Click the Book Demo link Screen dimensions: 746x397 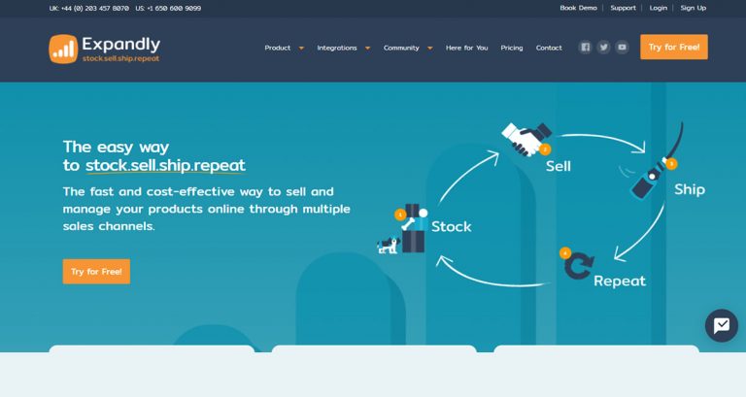click(578, 8)
